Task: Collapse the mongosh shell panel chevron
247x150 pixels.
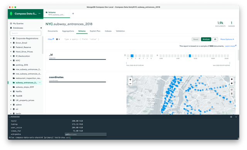Action: [236, 117]
